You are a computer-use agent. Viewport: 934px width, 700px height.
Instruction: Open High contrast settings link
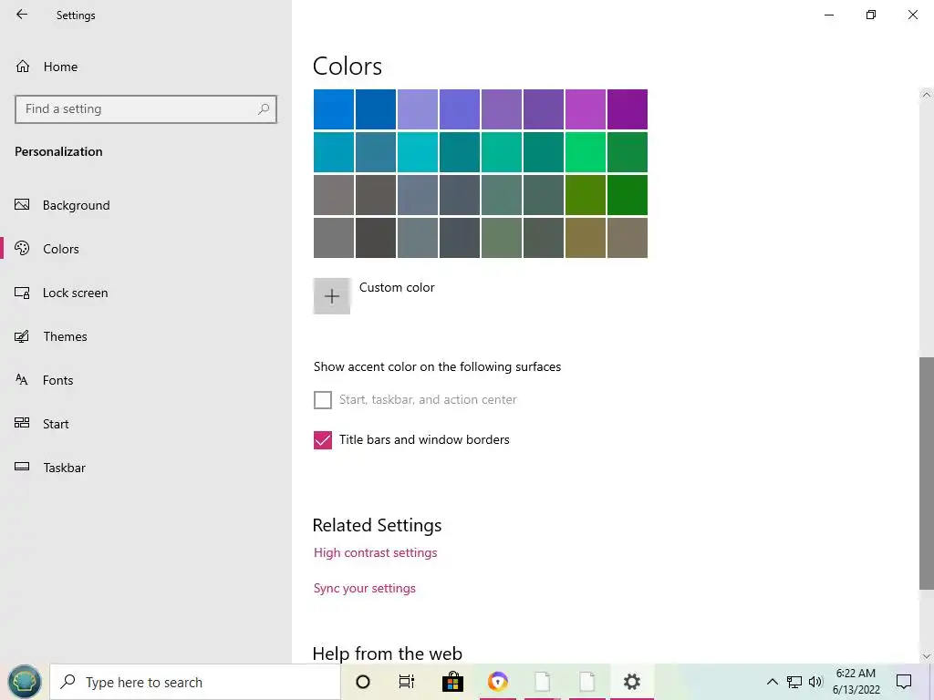coord(375,552)
